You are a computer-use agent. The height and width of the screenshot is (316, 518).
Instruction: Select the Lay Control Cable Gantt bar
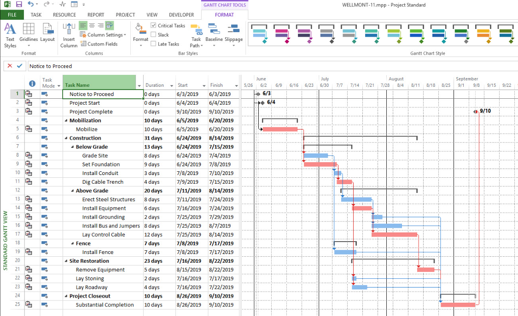point(395,235)
